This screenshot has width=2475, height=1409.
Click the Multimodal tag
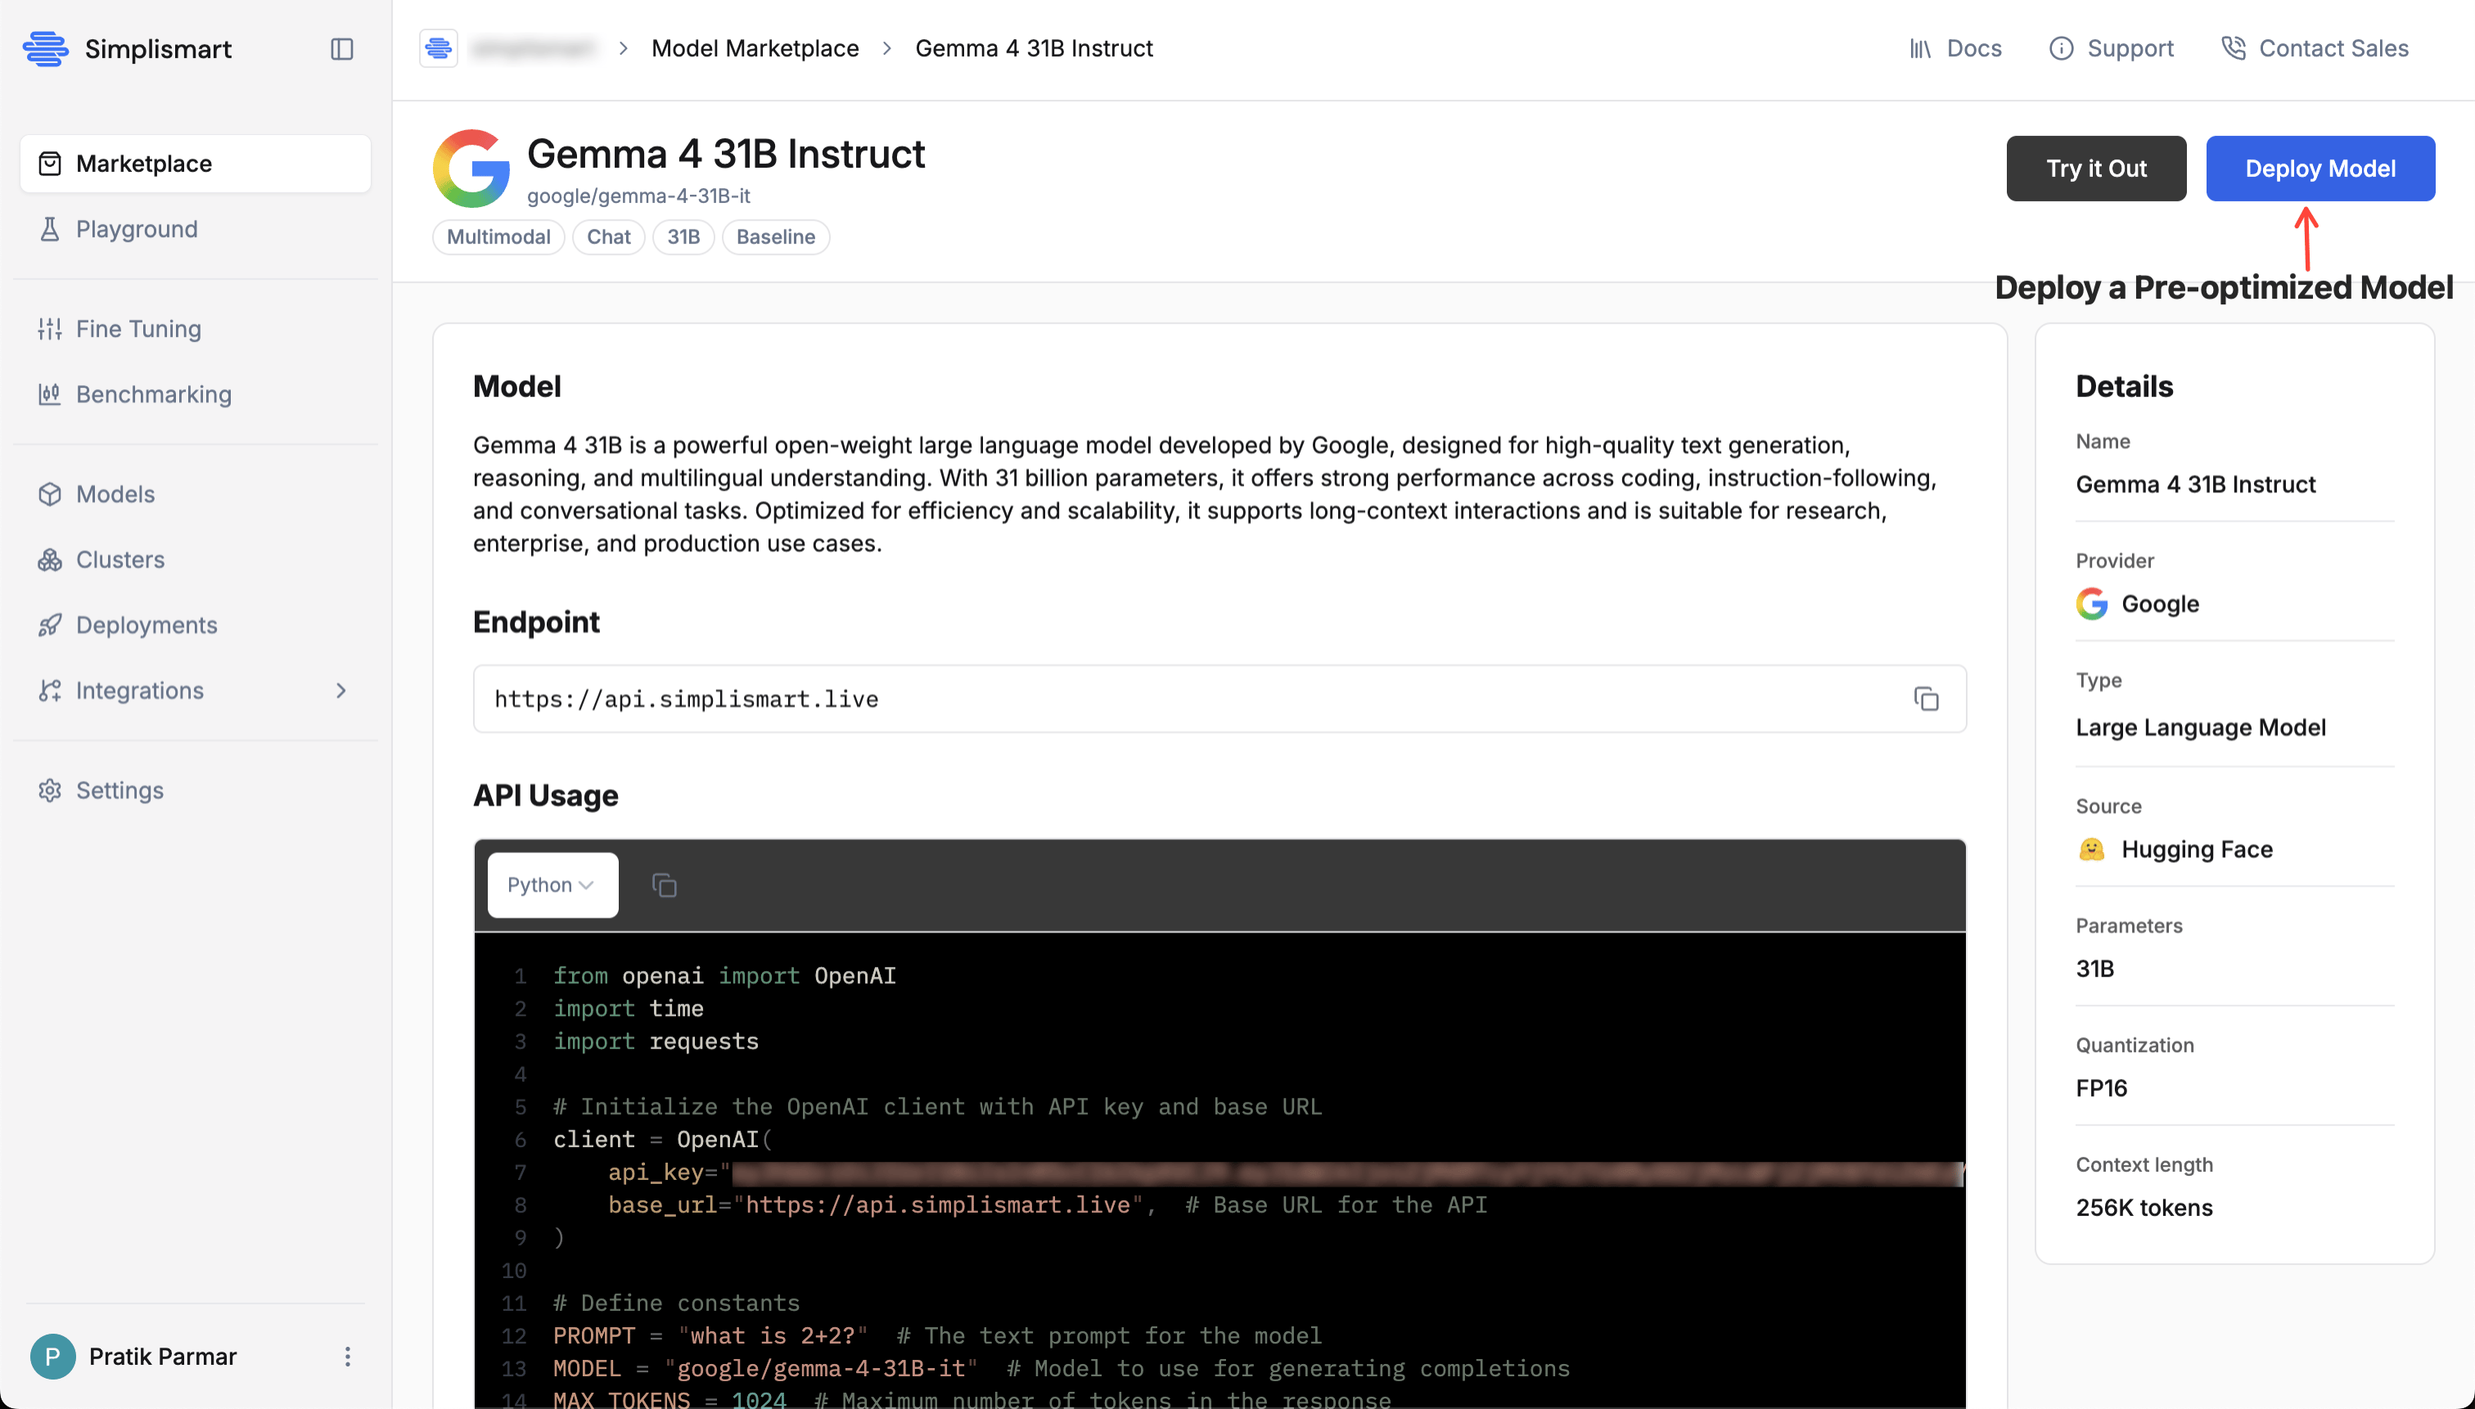coord(498,237)
